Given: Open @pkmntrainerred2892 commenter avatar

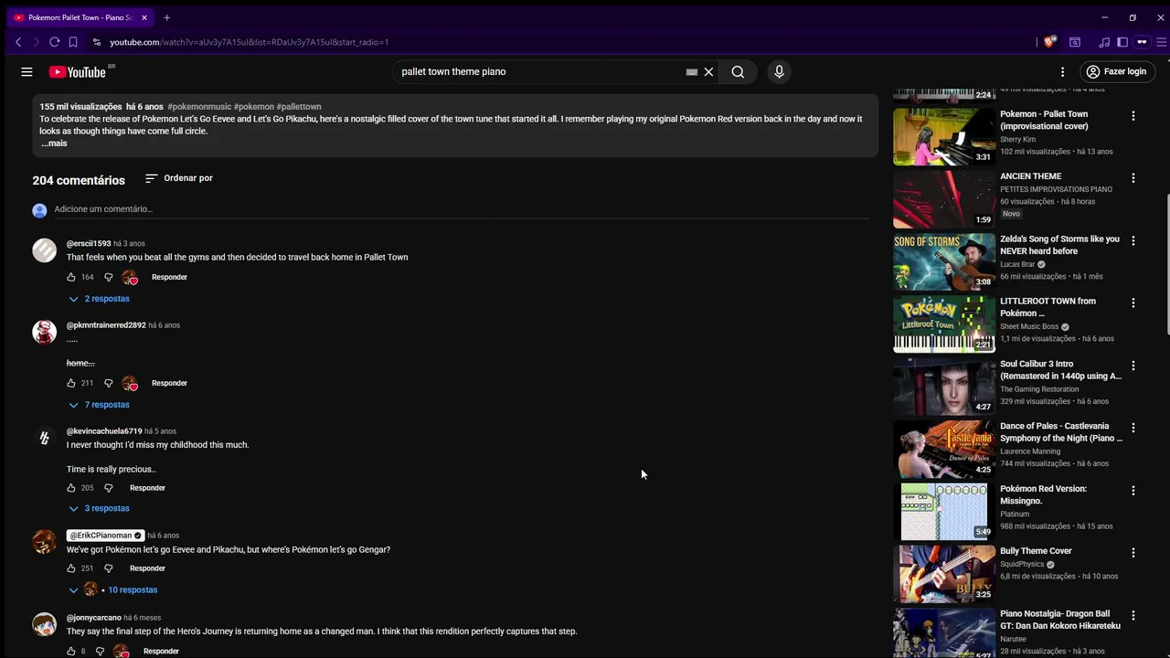Looking at the screenshot, I should pos(45,332).
